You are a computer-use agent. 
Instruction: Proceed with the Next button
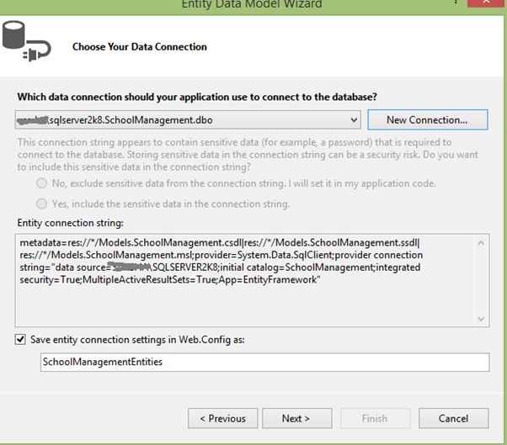coord(296,418)
